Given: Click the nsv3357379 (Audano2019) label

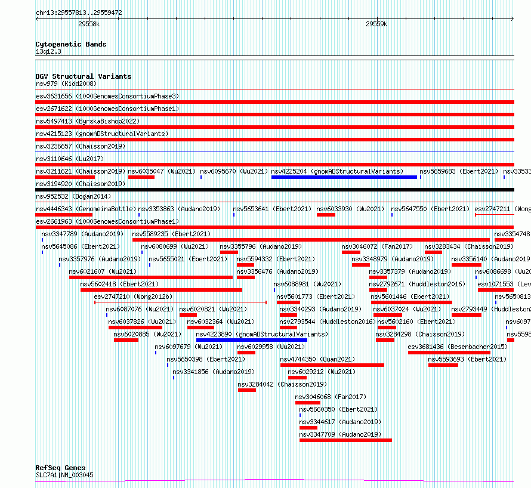Looking at the screenshot, I should click(x=410, y=271).
